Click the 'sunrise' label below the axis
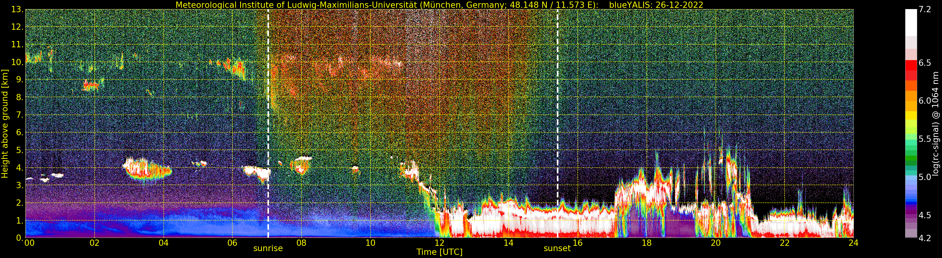 (268, 249)
